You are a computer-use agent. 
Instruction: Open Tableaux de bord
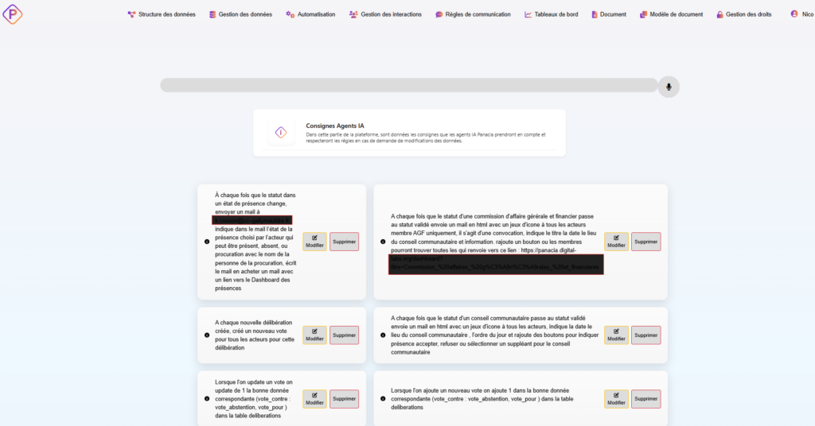pos(551,14)
